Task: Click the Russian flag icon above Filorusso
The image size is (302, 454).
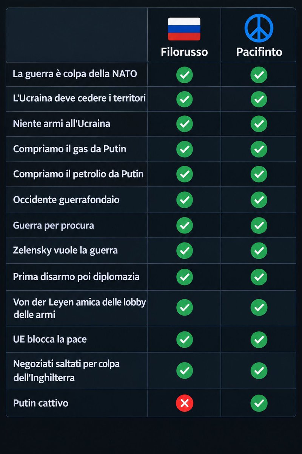Action: click(184, 29)
